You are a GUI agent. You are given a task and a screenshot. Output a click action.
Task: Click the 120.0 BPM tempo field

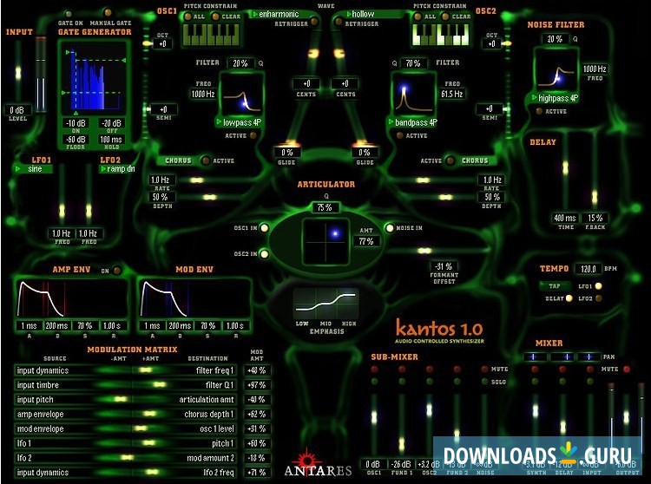pyautogui.click(x=588, y=269)
